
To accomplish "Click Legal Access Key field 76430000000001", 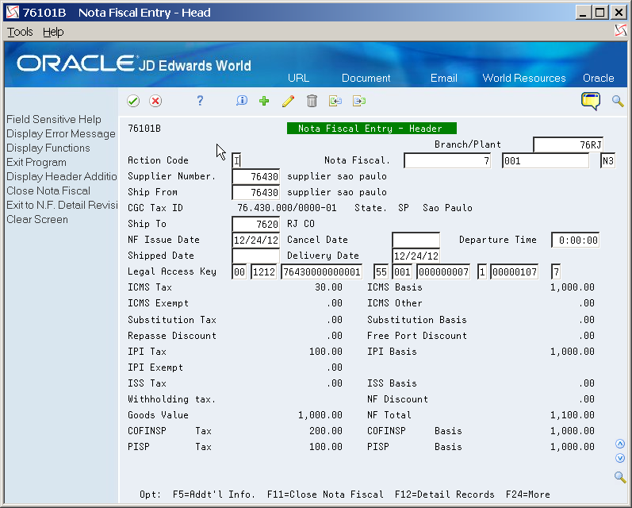I will [322, 272].
